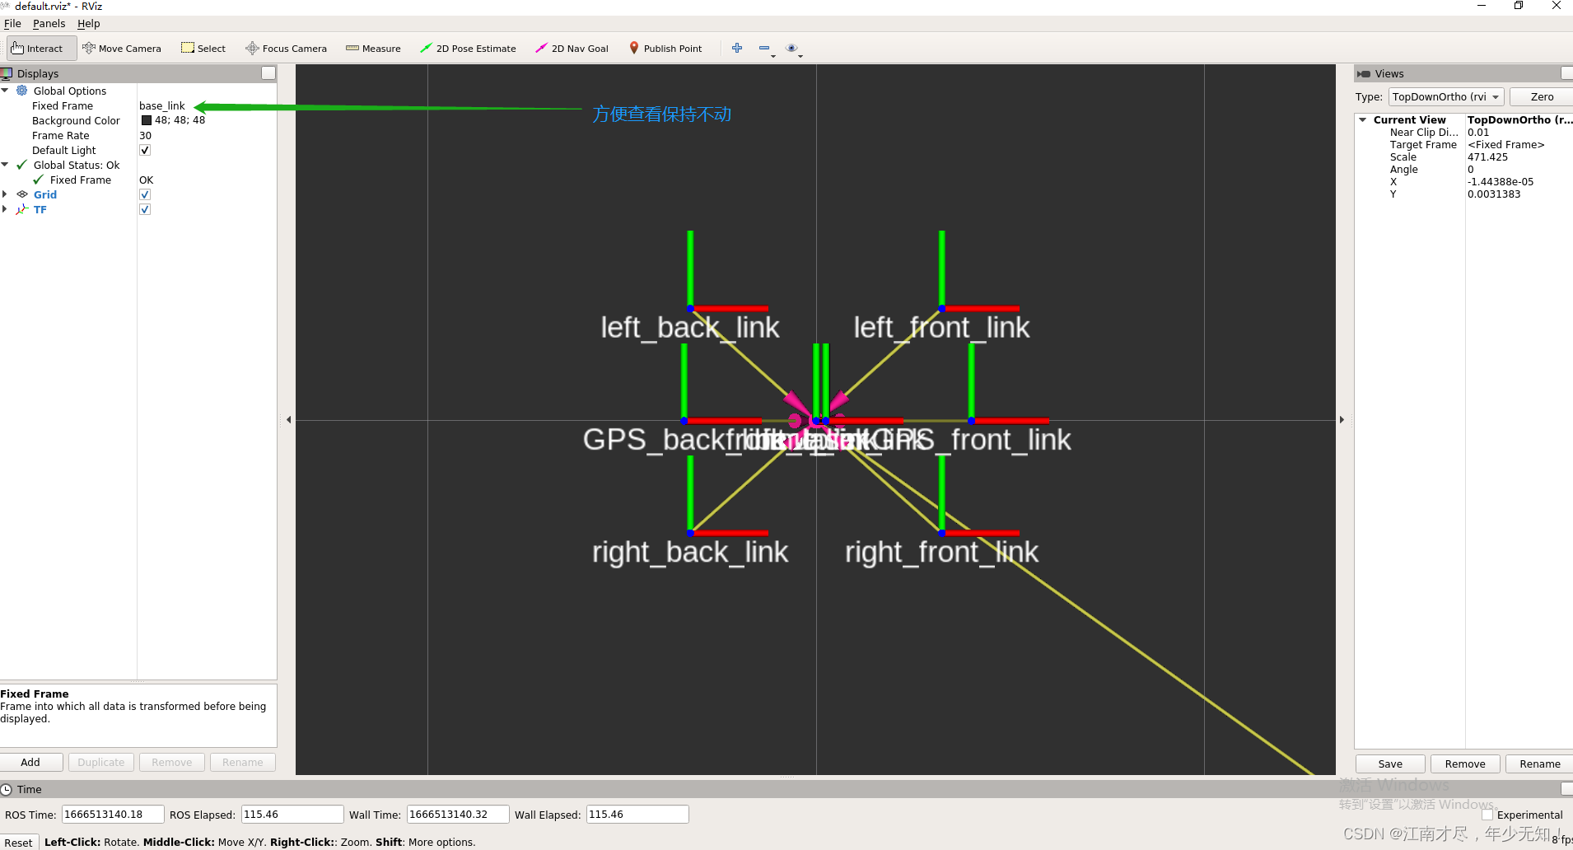Click the Reset button in status bar

(19, 842)
